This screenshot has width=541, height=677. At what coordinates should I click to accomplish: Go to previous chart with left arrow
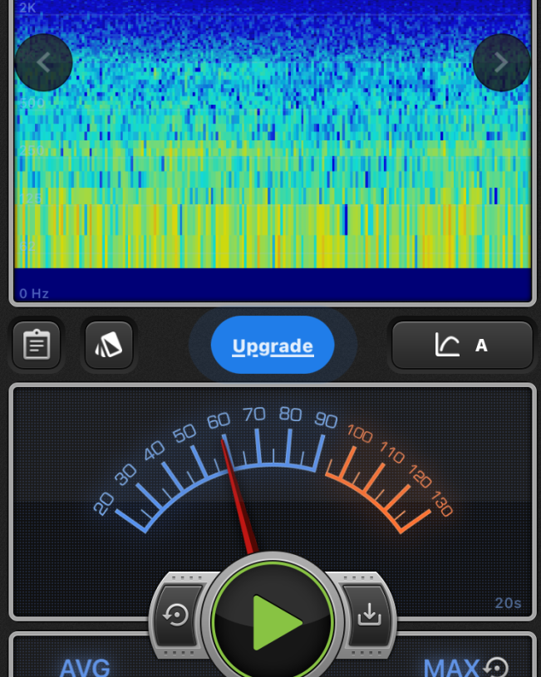(43, 62)
